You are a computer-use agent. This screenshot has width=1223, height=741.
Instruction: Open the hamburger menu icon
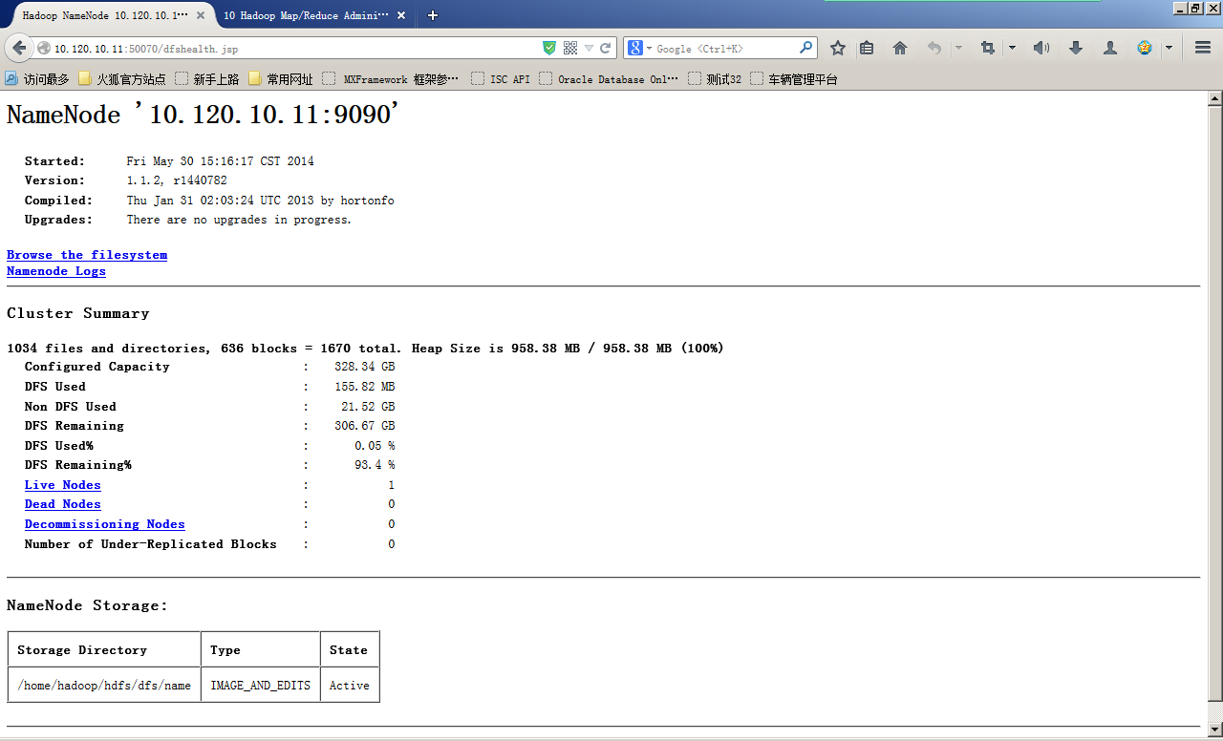[1203, 48]
